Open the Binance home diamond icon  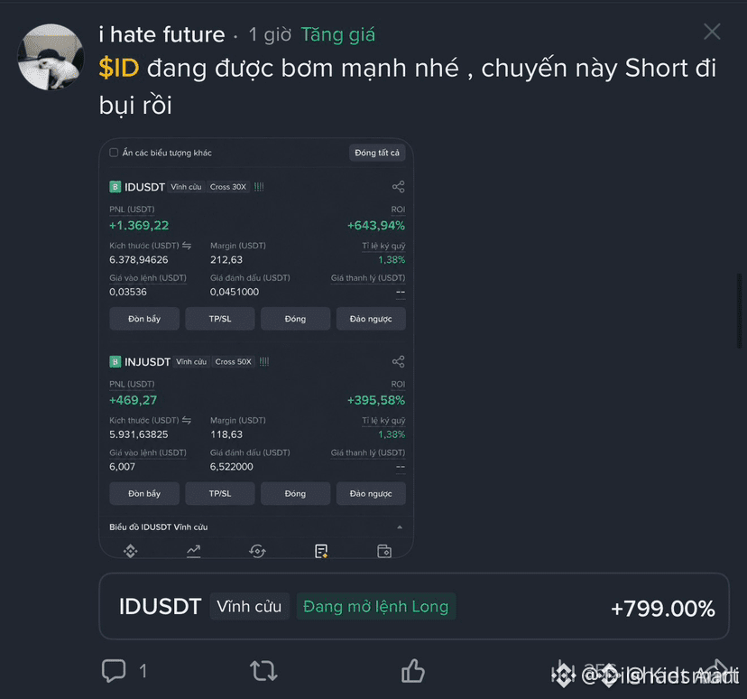pyautogui.click(x=130, y=551)
